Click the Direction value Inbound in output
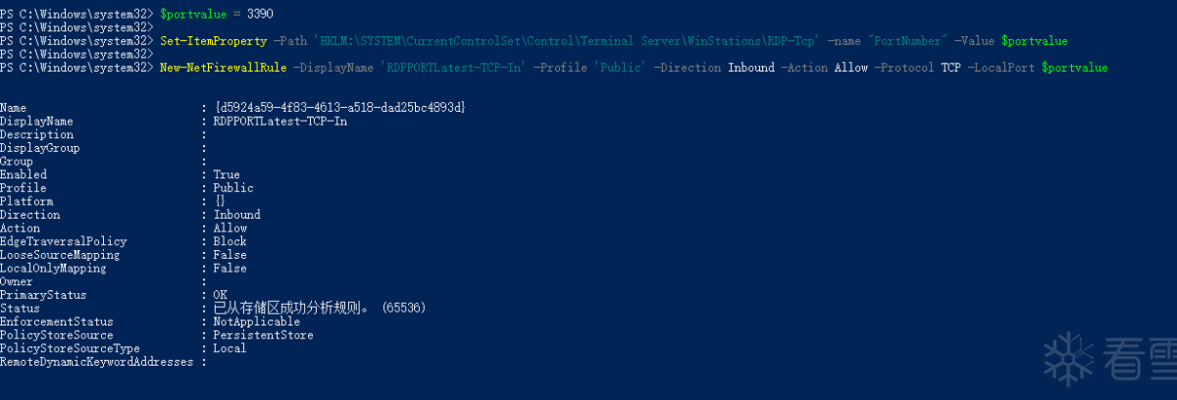 [x=237, y=215]
